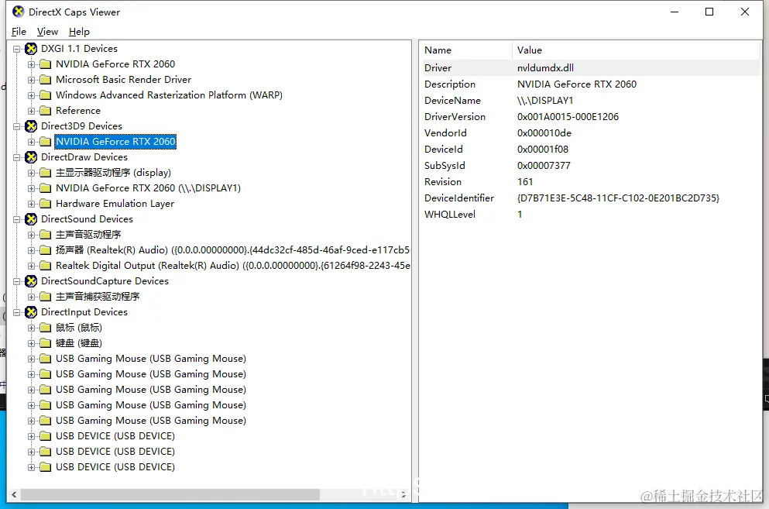Click folder icon of 主声音驱动程序
769x509 pixels.
point(45,235)
